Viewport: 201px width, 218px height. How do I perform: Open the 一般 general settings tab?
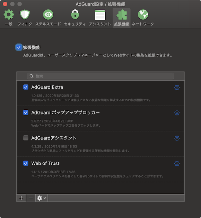pos(9,18)
